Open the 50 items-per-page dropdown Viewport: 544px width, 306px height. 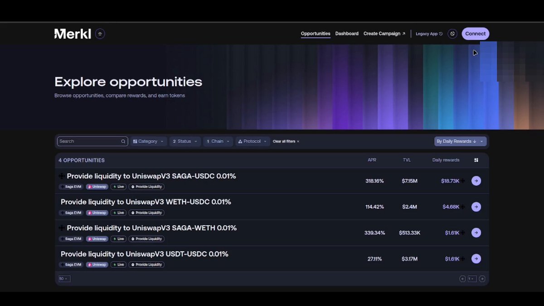[x=64, y=279]
